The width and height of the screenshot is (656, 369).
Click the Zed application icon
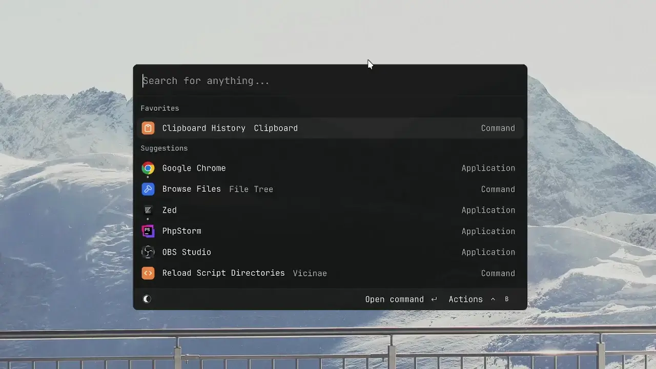(148, 210)
